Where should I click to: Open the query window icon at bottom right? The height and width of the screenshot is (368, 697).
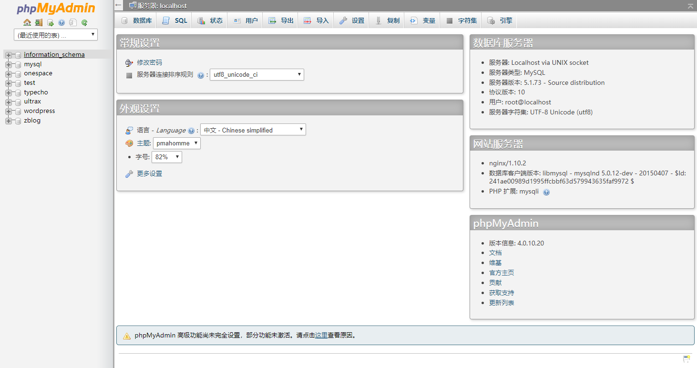(x=687, y=358)
